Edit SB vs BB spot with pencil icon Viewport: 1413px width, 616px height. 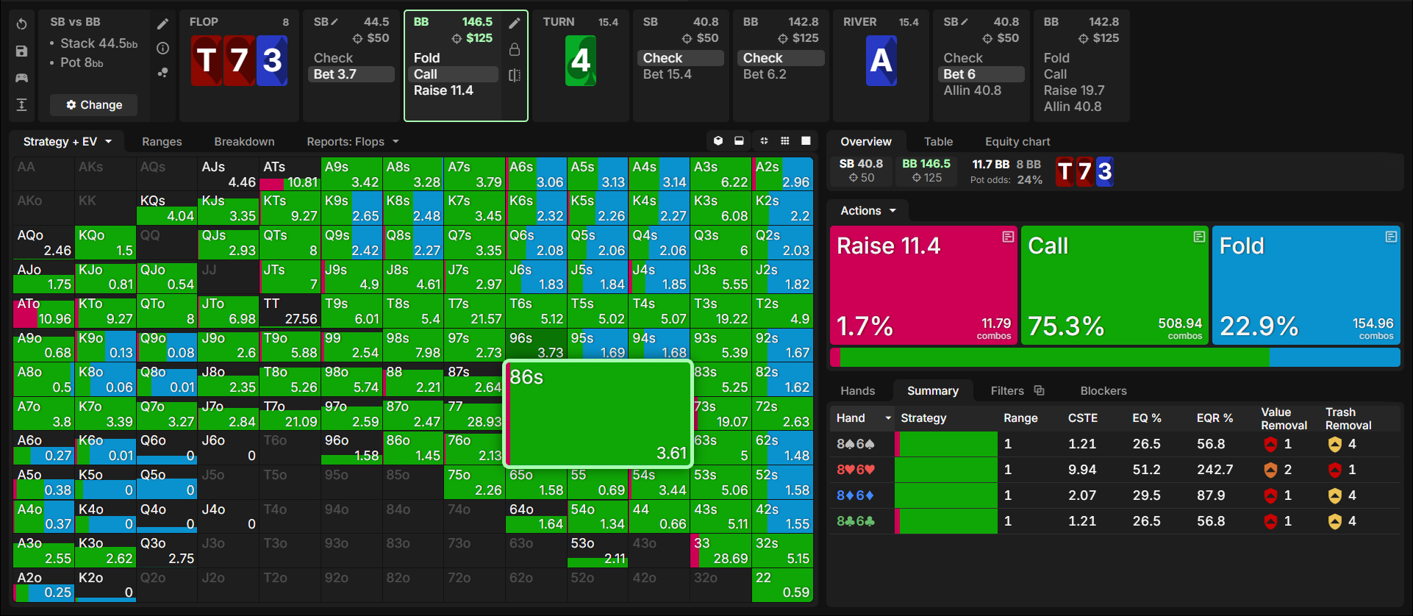[x=162, y=24]
